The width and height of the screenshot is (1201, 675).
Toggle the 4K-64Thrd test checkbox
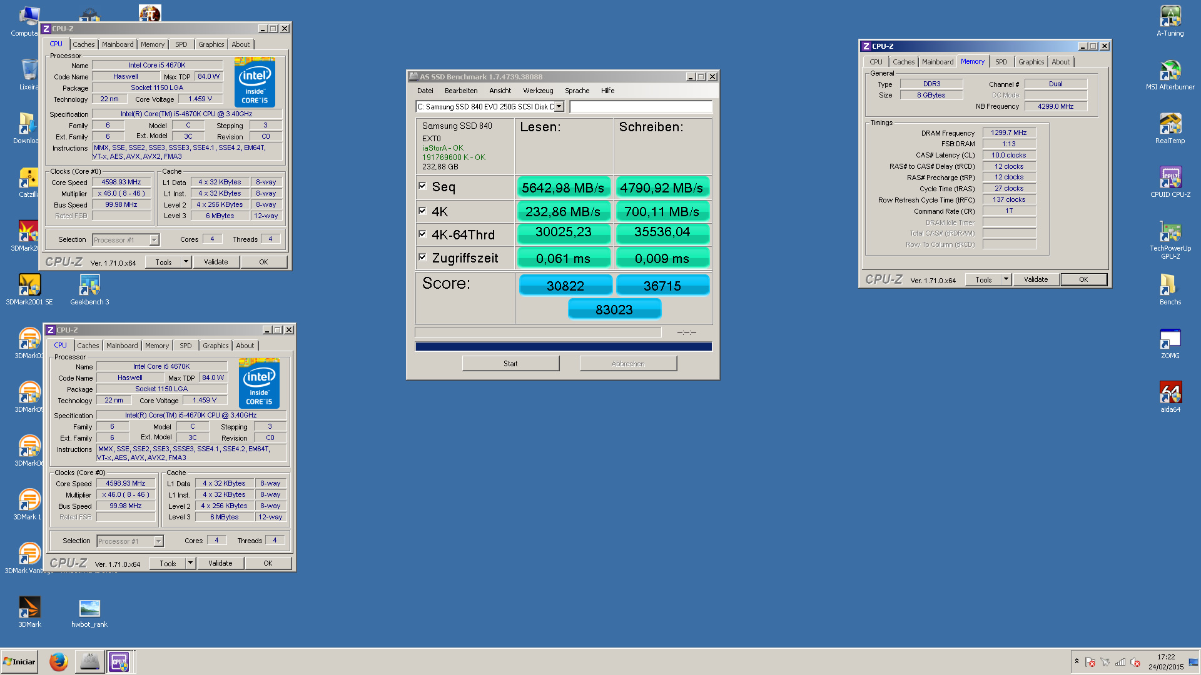pyautogui.click(x=422, y=234)
